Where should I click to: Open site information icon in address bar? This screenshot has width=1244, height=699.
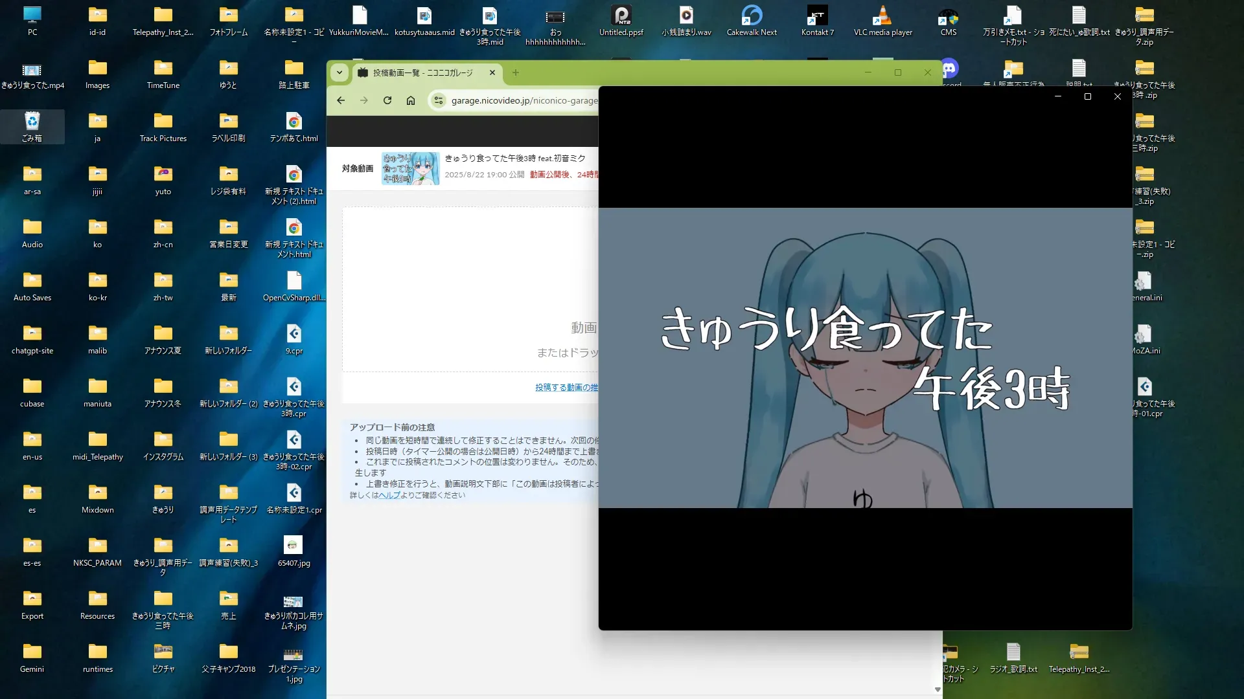pyautogui.click(x=439, y=100)
